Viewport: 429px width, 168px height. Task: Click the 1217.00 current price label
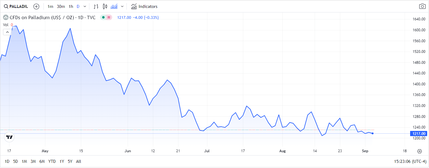pyautogui.click(x=419, y=134)
